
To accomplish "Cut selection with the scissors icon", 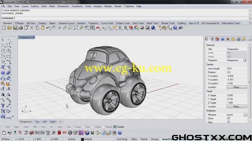I will (x=32, y=28).
